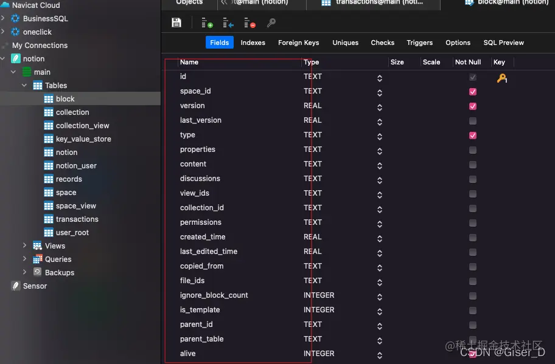Select the Fields tab
This screenshot has width=555, height=364.
pyautogui.click(x=220, y=43)
